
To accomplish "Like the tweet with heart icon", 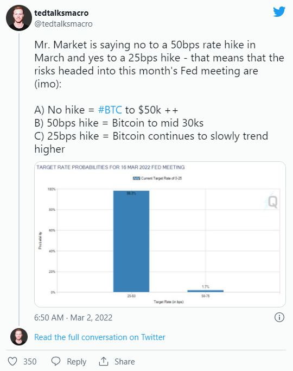I will pyautogui.click(x=12, y=362).
